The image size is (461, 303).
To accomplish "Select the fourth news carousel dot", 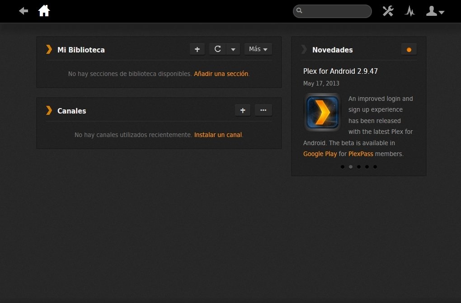I will click(367, 167).
